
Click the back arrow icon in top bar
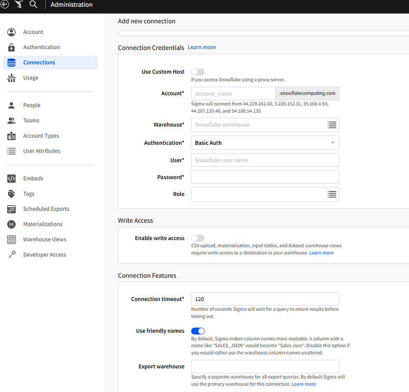pyautogui.click(x=5, y=5)
